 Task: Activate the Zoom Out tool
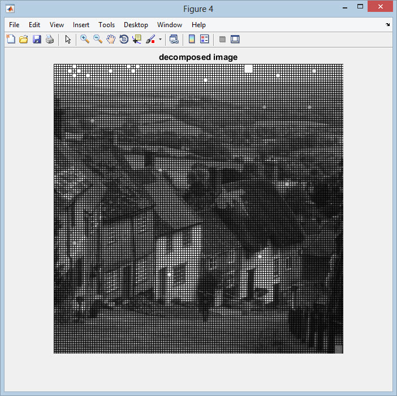98,39
